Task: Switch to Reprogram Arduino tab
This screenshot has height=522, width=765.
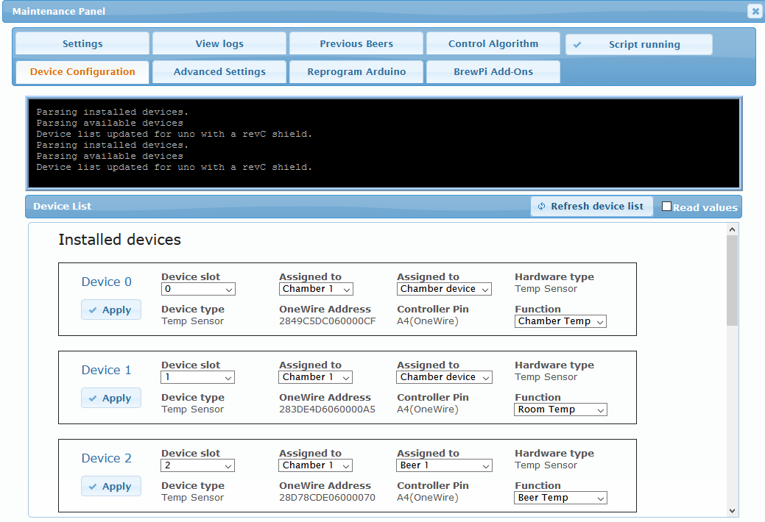Action: coord(356,71)
